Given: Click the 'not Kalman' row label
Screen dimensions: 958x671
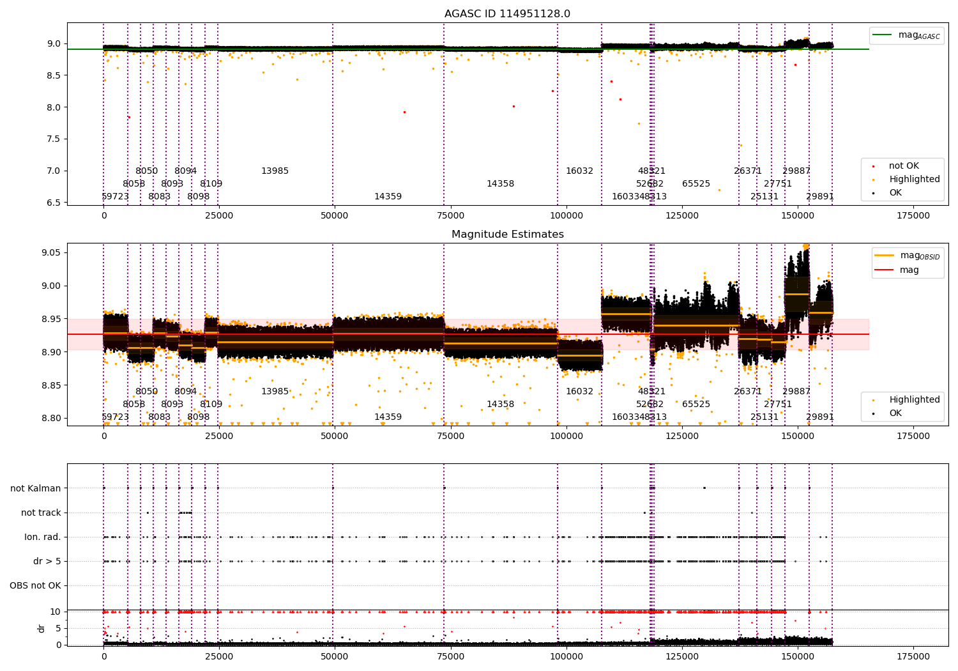Looking at the screenshot, I should click(36, 488).
